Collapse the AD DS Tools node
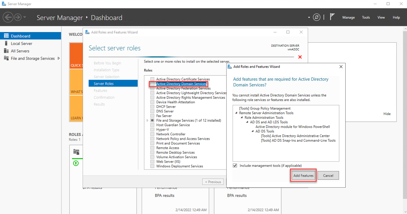 point(253,131)
